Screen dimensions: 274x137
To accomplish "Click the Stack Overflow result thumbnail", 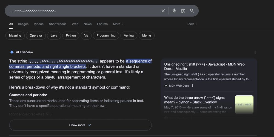I will [244, 104].
